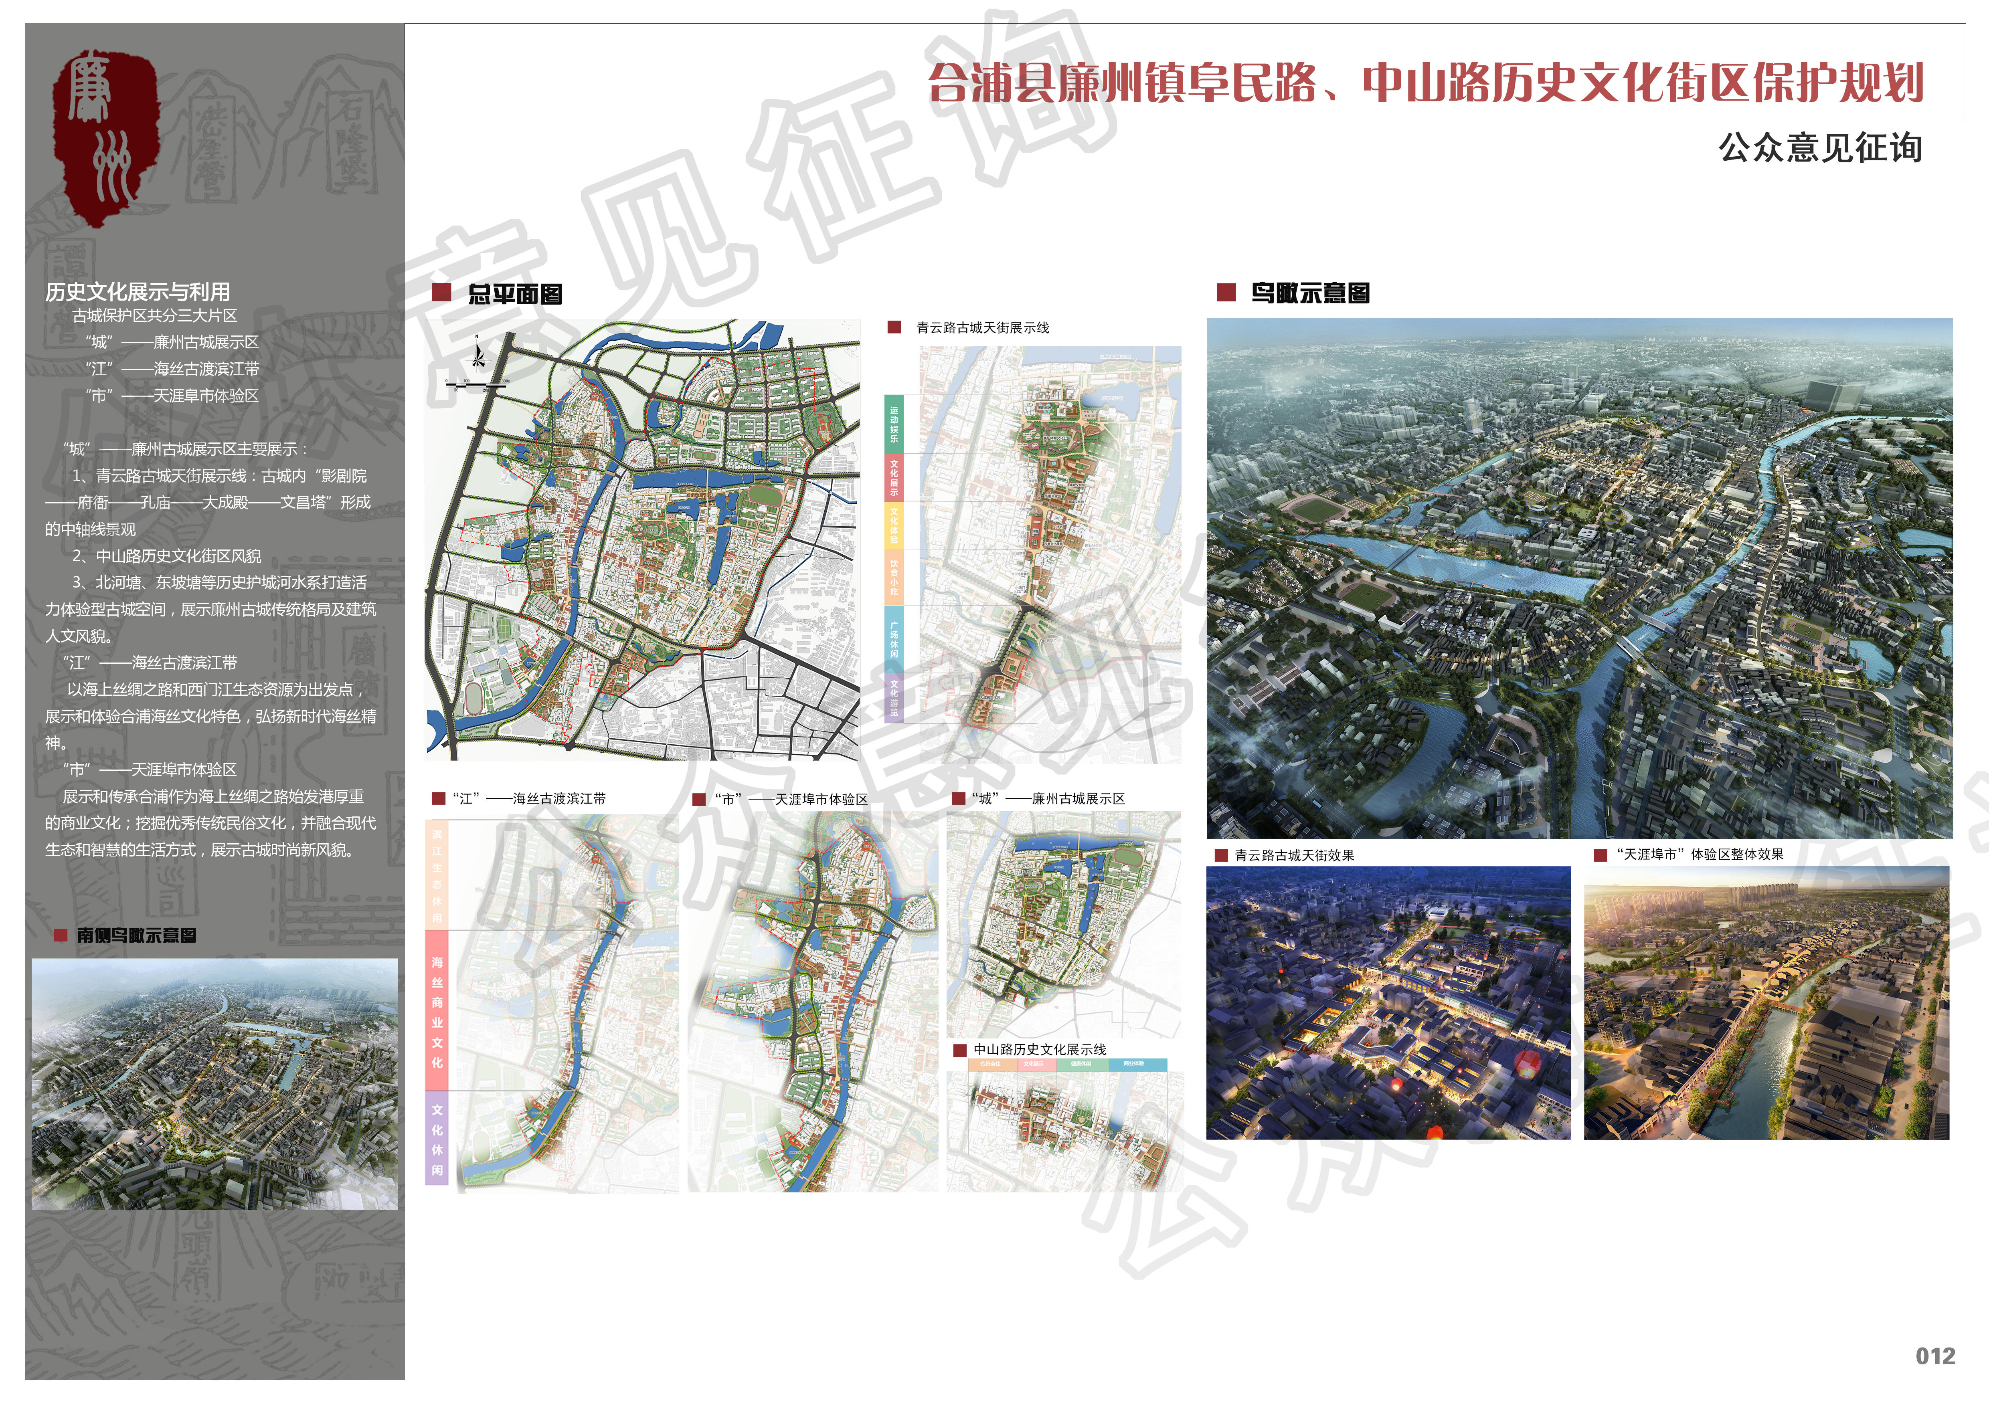The width and height of the screenshot is (1989, 1406).
Task: Click the caption above the 海丝古渡滨江带 map
Action: coord(528,798)
